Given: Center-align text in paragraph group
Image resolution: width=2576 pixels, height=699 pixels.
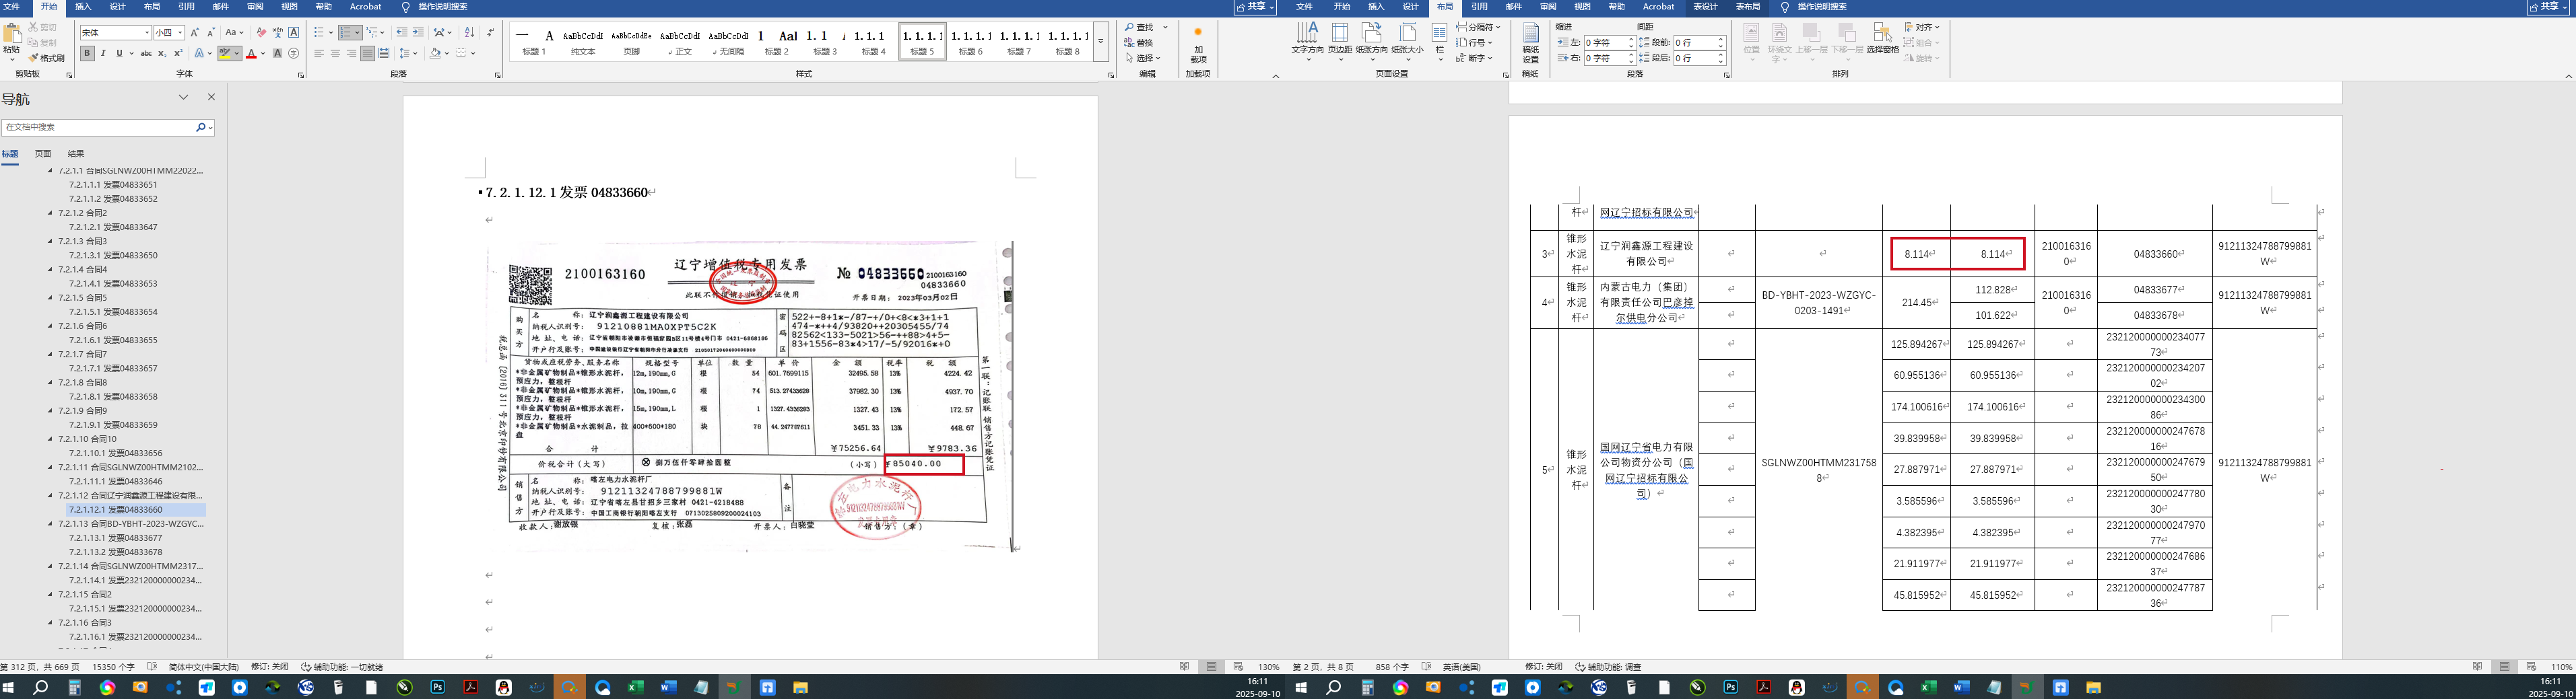Looking at the screenshot, I should [x=335, y=53].
